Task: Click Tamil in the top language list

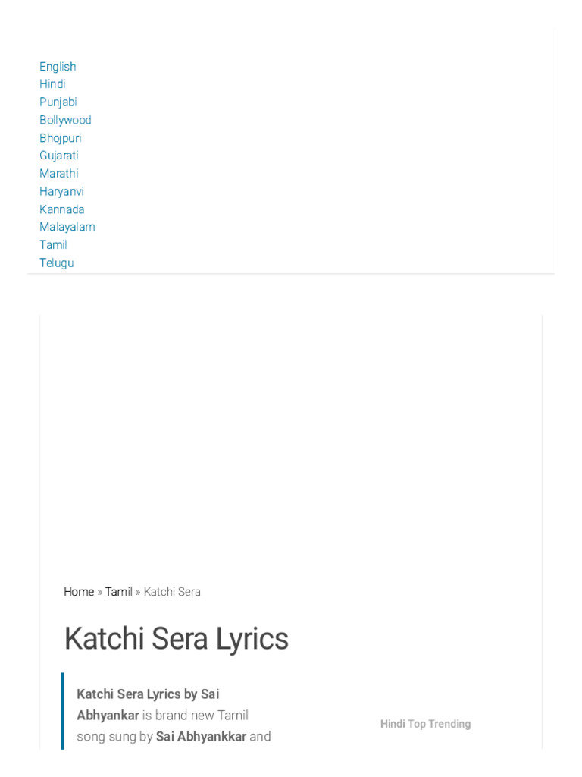Action: [53, 244]
